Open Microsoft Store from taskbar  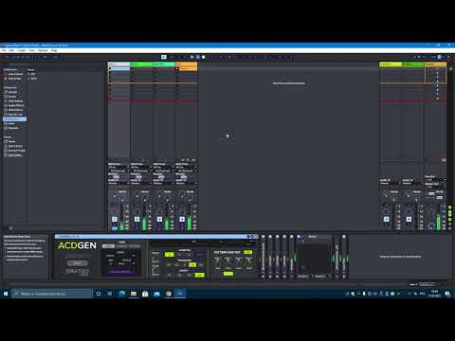pyautogui.click(x=145, y=294)
